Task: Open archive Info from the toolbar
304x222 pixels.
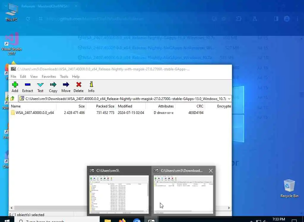Action: [x=91, y=87]
